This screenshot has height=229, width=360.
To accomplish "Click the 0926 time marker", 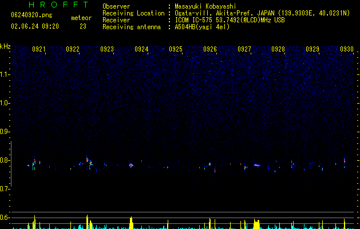I will tap(210, 49).
